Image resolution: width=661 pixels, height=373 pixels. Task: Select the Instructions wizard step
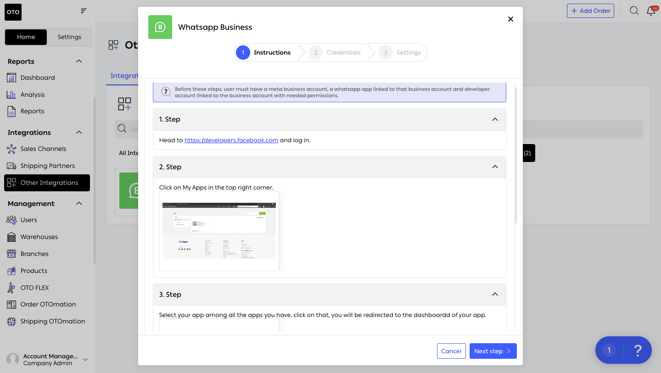264,53
